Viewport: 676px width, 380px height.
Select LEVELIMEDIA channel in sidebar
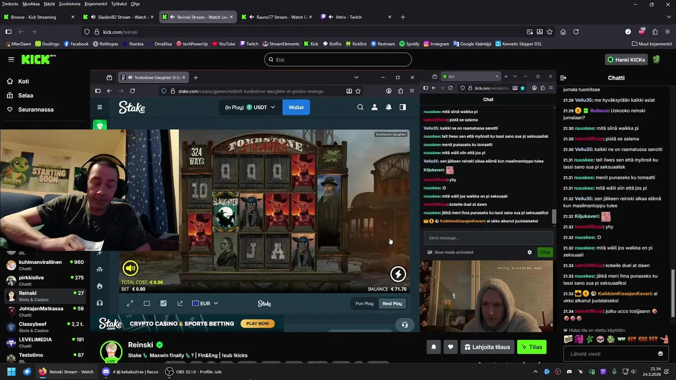pos(45,343)
